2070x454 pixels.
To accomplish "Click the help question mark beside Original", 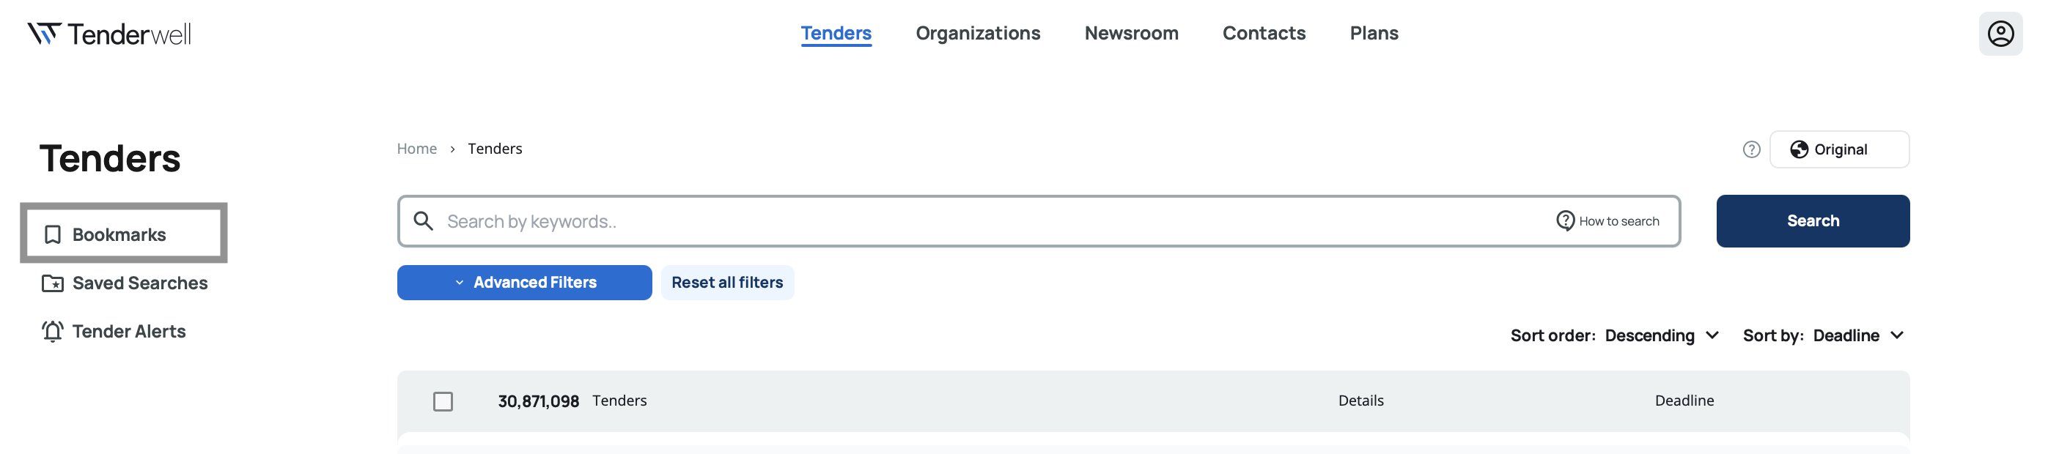I will [1751, 149].
